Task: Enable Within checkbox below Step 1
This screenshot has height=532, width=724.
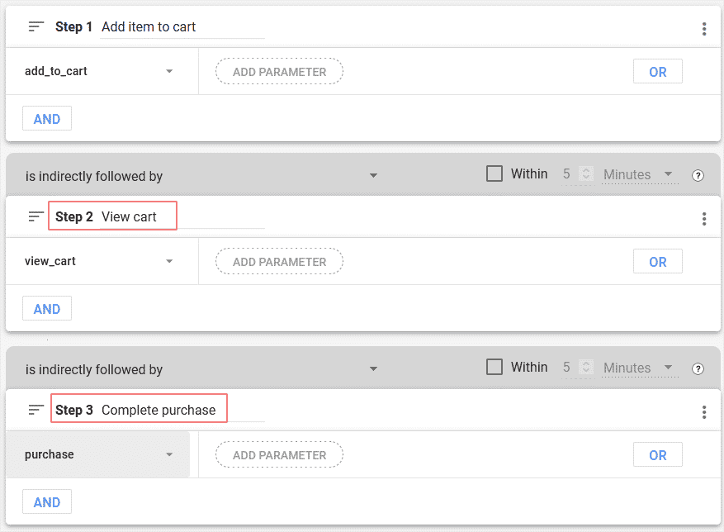Action: tap(494, 174)
